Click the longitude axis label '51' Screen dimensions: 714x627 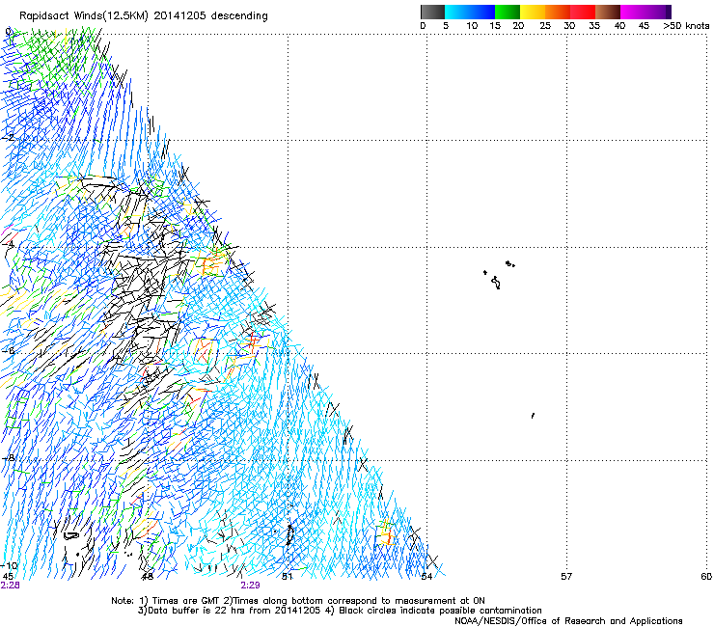tap(287, 577)
